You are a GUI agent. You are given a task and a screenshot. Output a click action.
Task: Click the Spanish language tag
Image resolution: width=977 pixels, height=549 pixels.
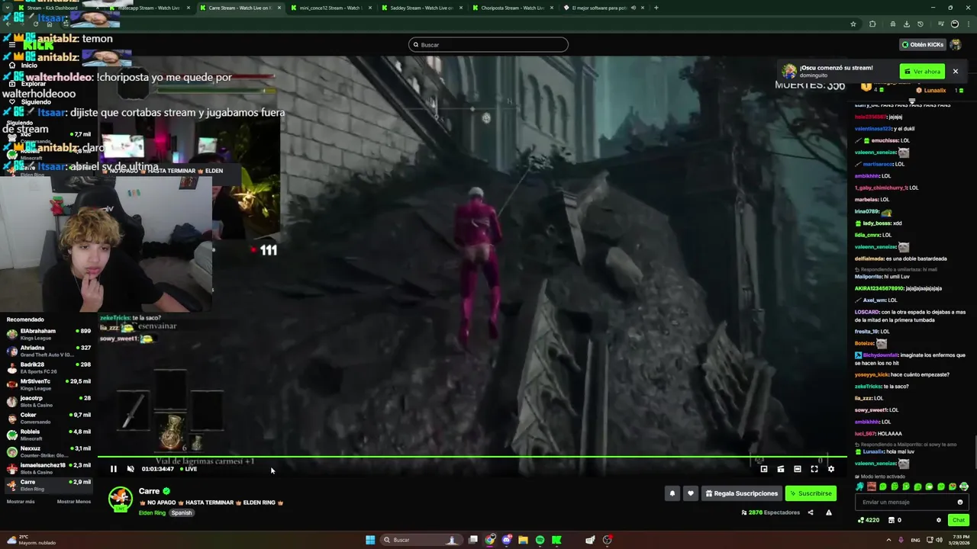(x=182, y=513)
